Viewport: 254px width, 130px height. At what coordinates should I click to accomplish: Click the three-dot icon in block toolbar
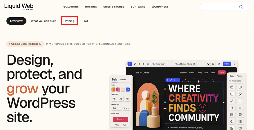178,80
